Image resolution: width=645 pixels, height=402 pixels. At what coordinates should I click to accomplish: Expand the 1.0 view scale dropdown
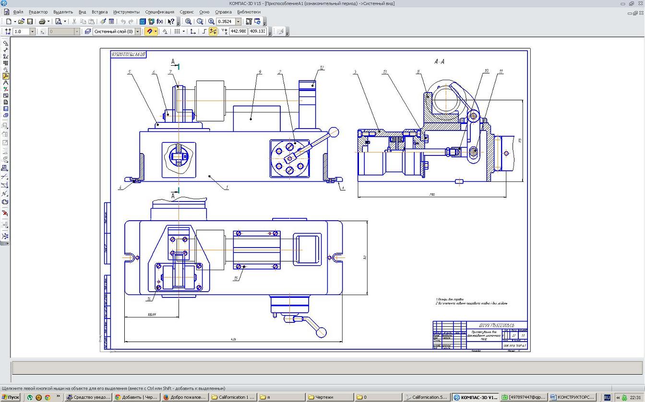33,31
